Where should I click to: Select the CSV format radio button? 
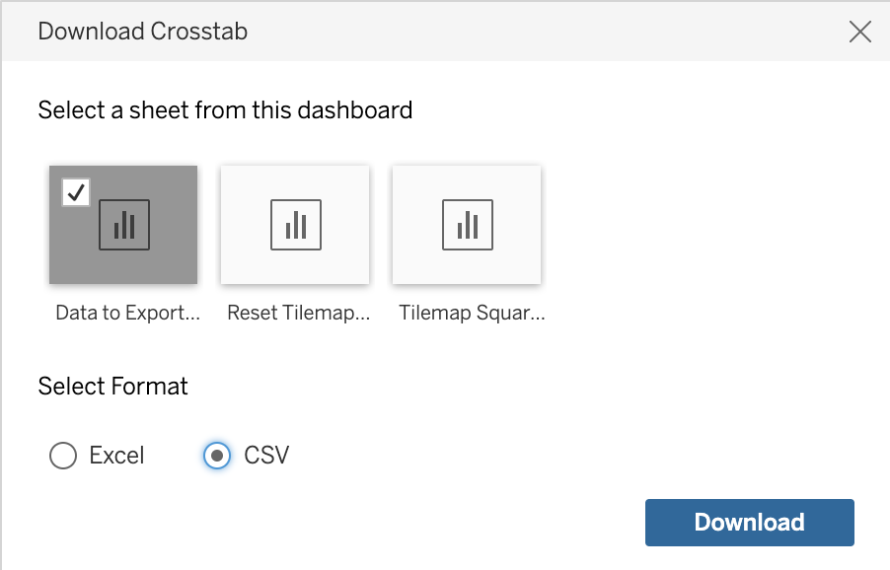[217, 456]
